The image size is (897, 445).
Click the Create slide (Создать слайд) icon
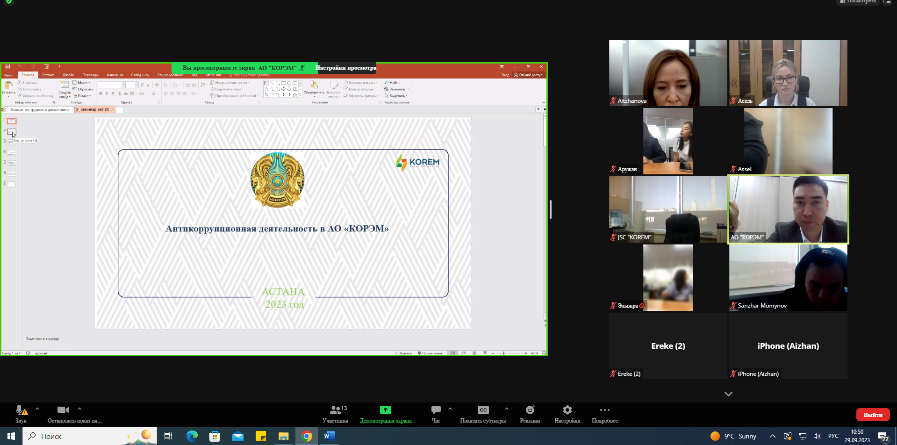click(65, 85)
